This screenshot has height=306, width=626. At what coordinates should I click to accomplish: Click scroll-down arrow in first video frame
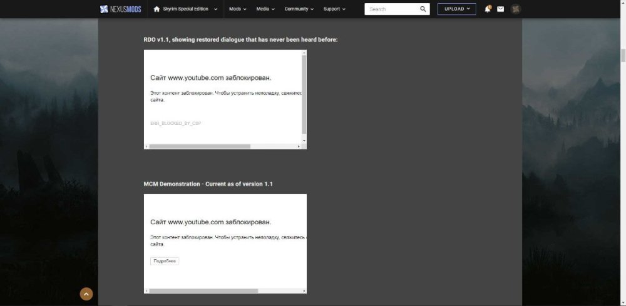pyautogui.click(x=304, y=141)
